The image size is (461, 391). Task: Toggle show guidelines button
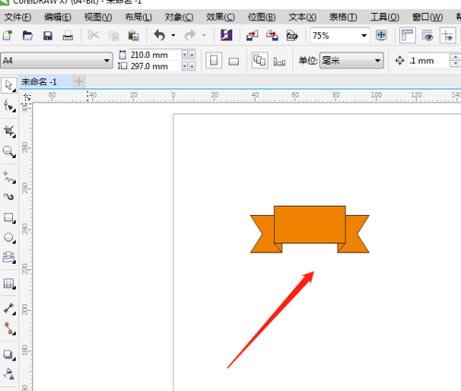click(x=447, y=35)
